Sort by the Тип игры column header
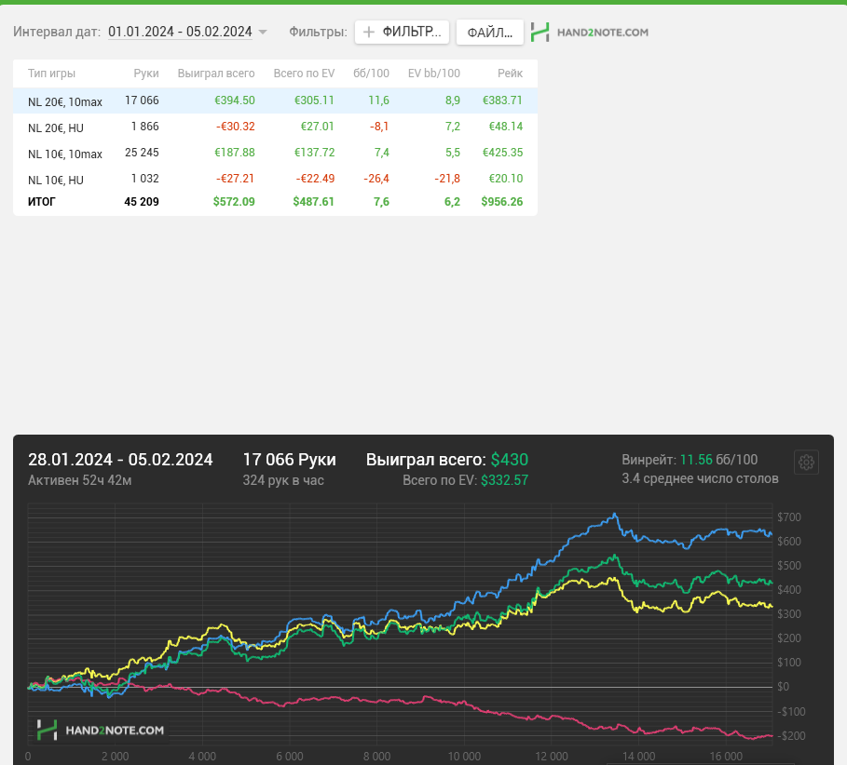Viewport: 847px width, 765px height. [51, 74]
